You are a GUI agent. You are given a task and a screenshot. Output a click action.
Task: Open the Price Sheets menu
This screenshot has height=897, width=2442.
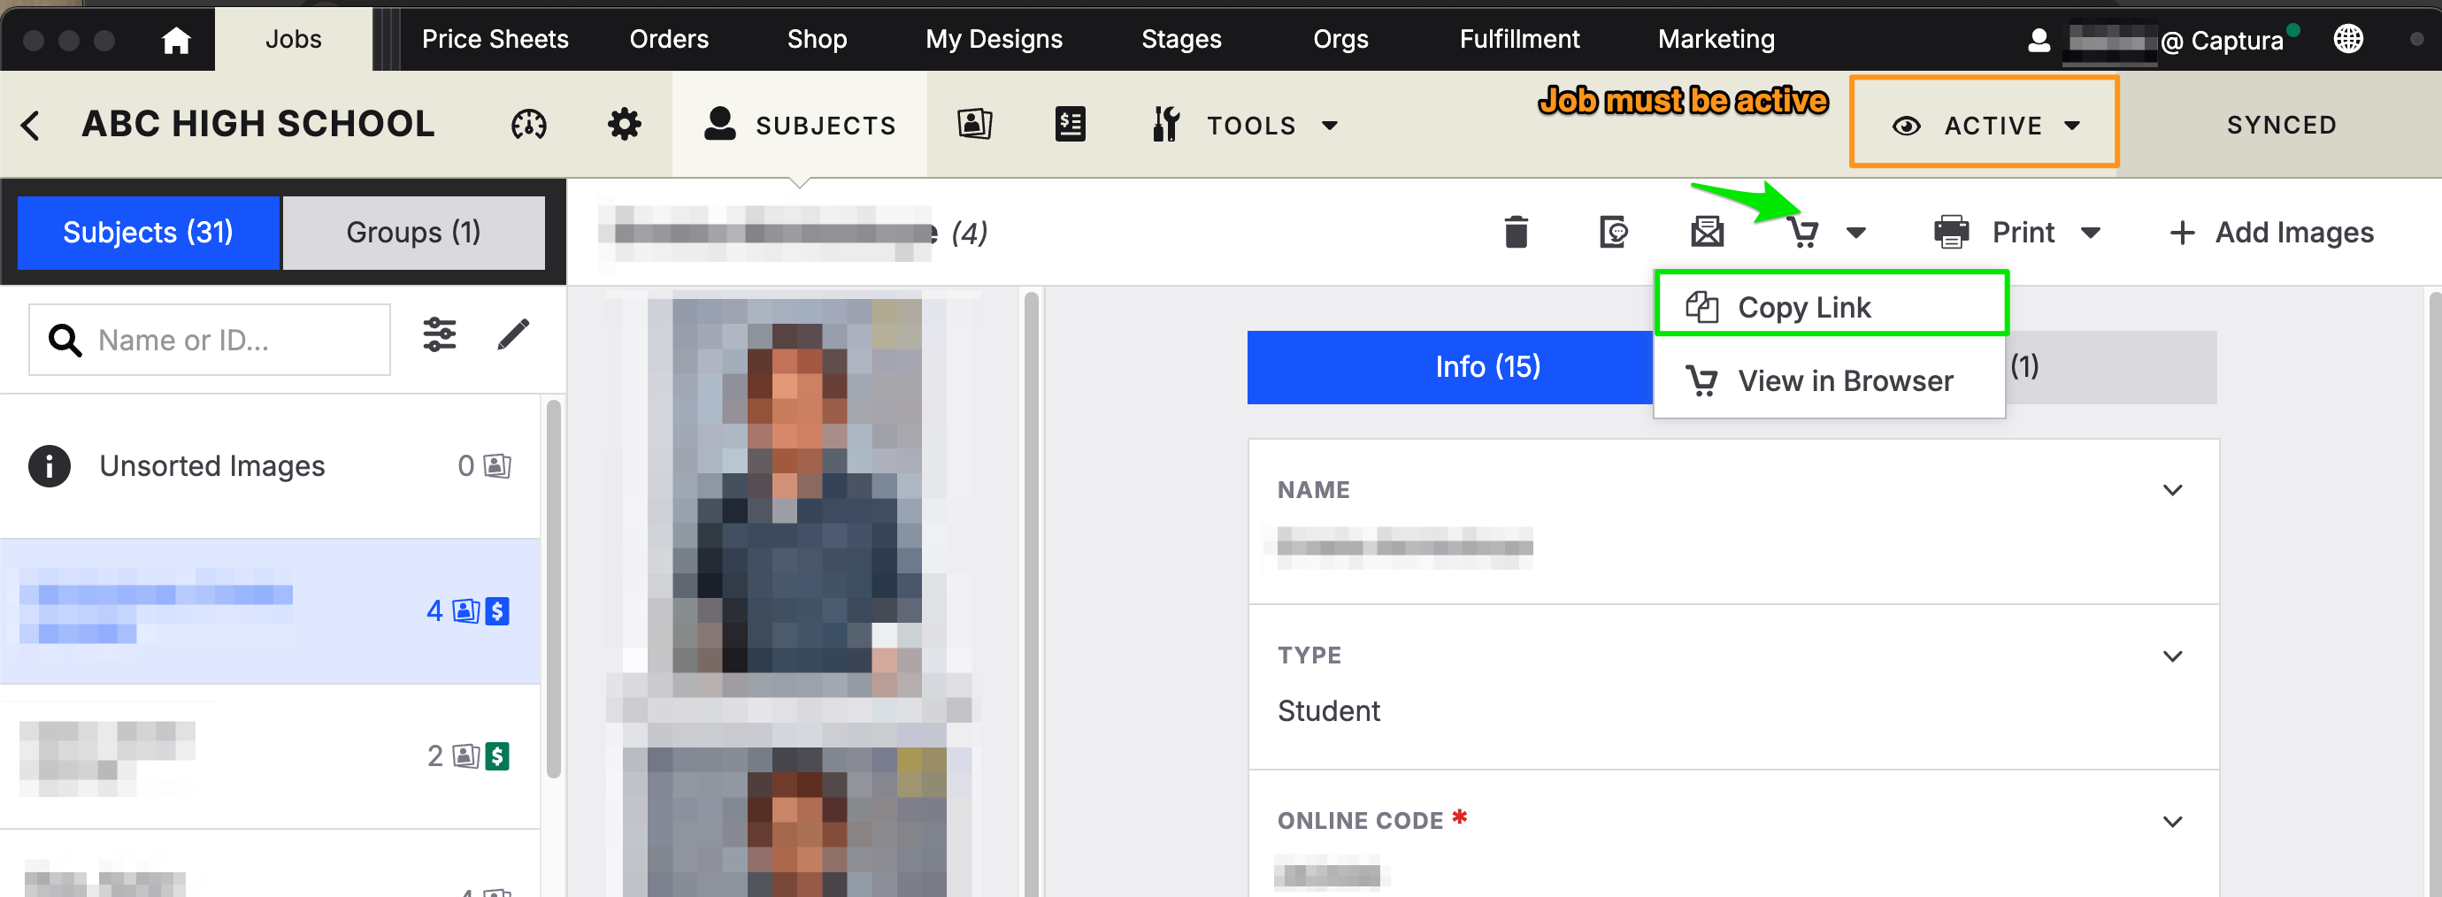pyautogui.click(x=495, y=39)
